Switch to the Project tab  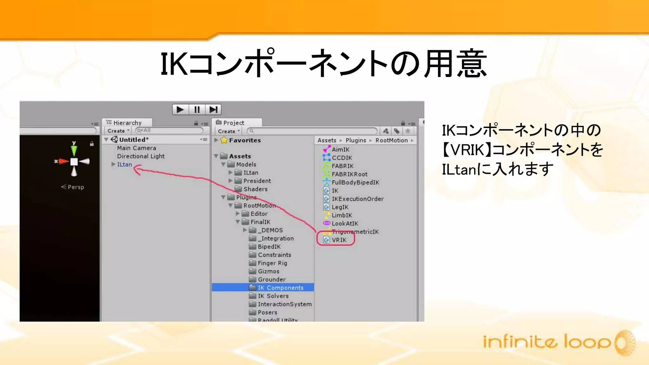[237, 123]
